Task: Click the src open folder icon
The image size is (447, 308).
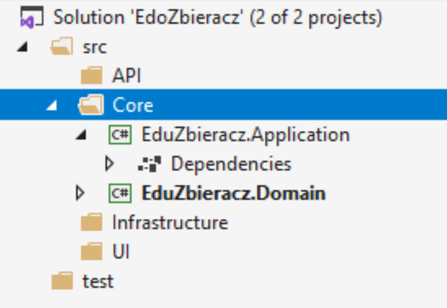Action: 62,46
